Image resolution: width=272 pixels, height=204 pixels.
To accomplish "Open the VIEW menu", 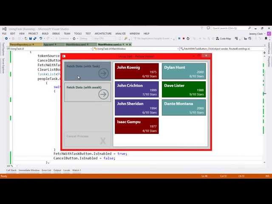I will [22, 34].
